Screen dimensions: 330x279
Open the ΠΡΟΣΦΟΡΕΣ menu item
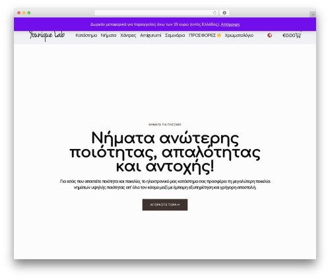click(205, 36)
